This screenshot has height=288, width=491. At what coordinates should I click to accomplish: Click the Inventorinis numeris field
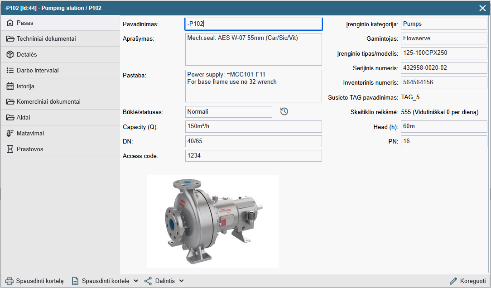(x=444, y=83)
